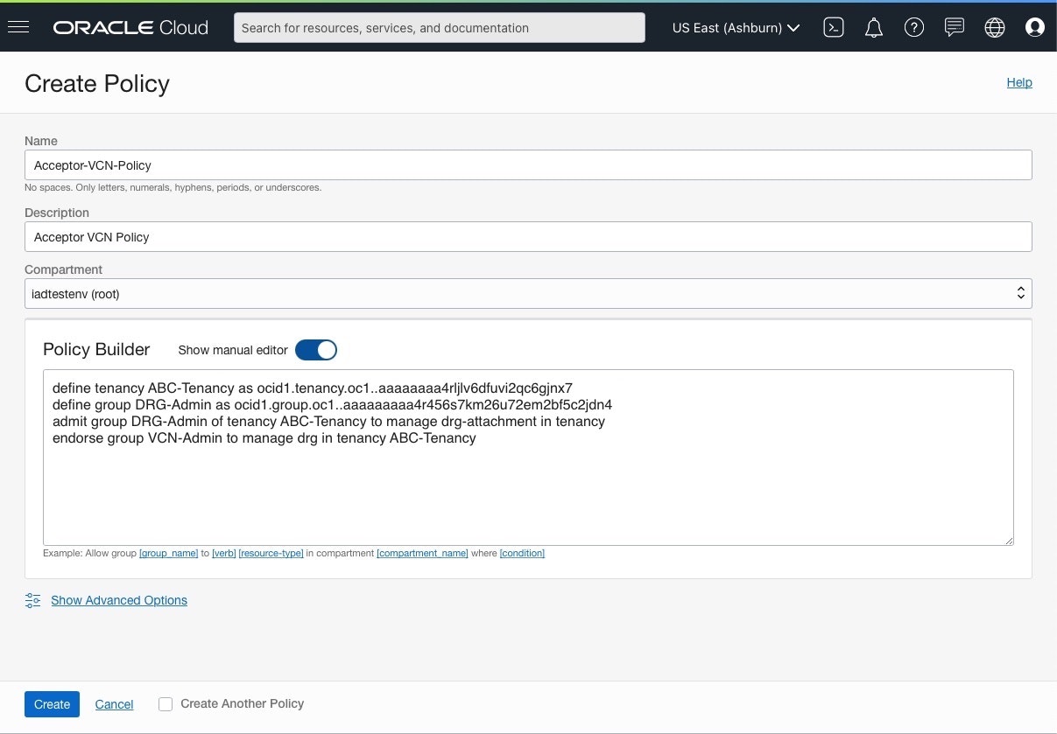Open the Cloud Shell developer tools icon
The width and height of the screenshot is (1057, 734).
coord(834,27)
